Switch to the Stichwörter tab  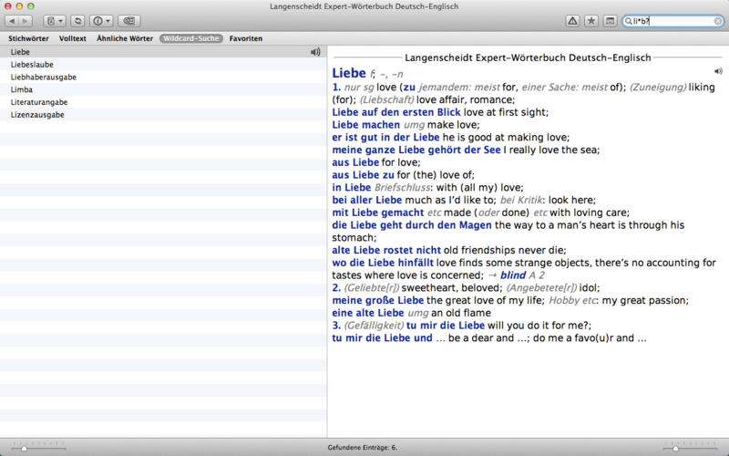(28, 38)
